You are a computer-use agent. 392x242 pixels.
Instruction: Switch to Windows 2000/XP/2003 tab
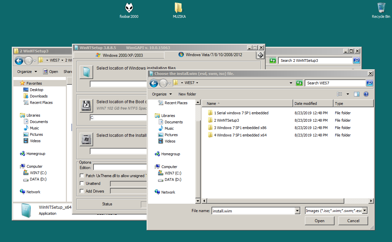pos(119,55)
